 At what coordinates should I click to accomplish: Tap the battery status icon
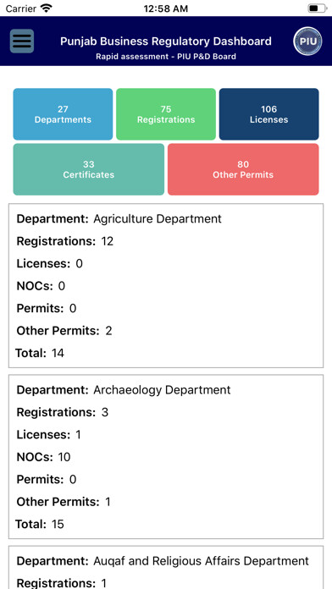[x=318, y=8]
